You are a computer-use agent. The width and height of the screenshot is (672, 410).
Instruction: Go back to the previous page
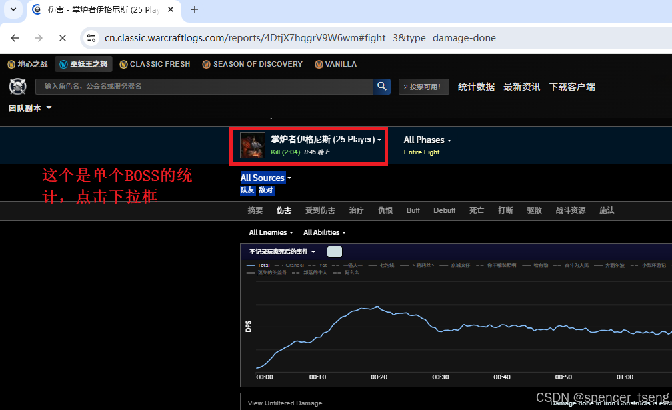(15, 38)
